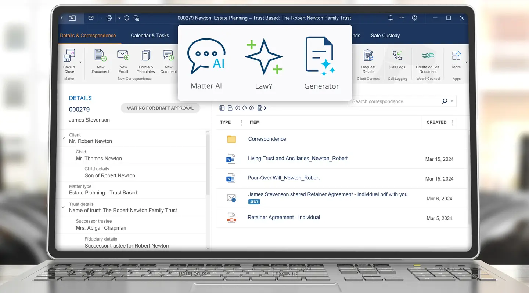Viewport: 529px width, 293px height.
Task: Open WealthCounsel Create or Edit Document
Action: pyautogui.click(x=428, y=62)
